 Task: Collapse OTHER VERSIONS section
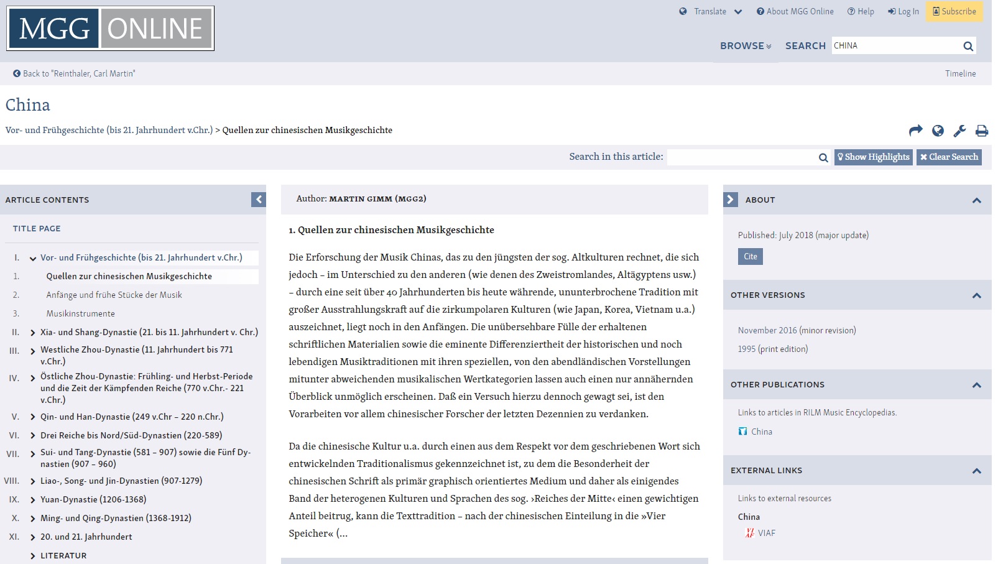[x=976, y=295]
